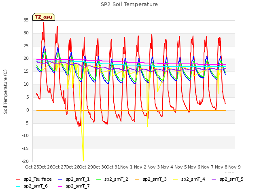
Task: Click the 0 y-axis tick label
Action: [28, 110]
